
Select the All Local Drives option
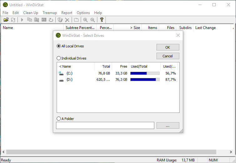(59, 46)
